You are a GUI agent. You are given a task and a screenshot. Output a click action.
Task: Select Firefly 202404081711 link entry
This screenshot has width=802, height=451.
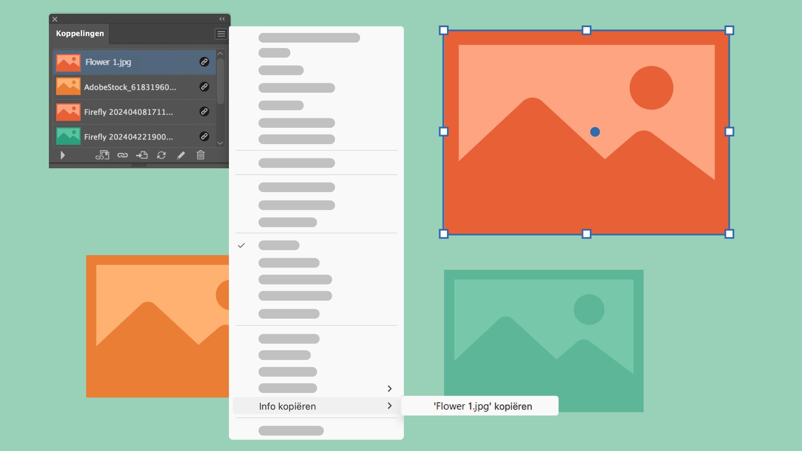click(133, 111)
